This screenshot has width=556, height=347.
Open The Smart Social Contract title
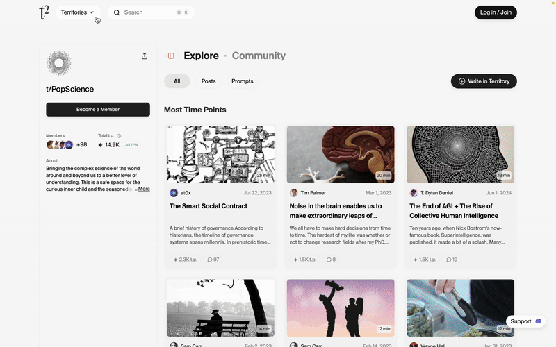tap(208, 206)
